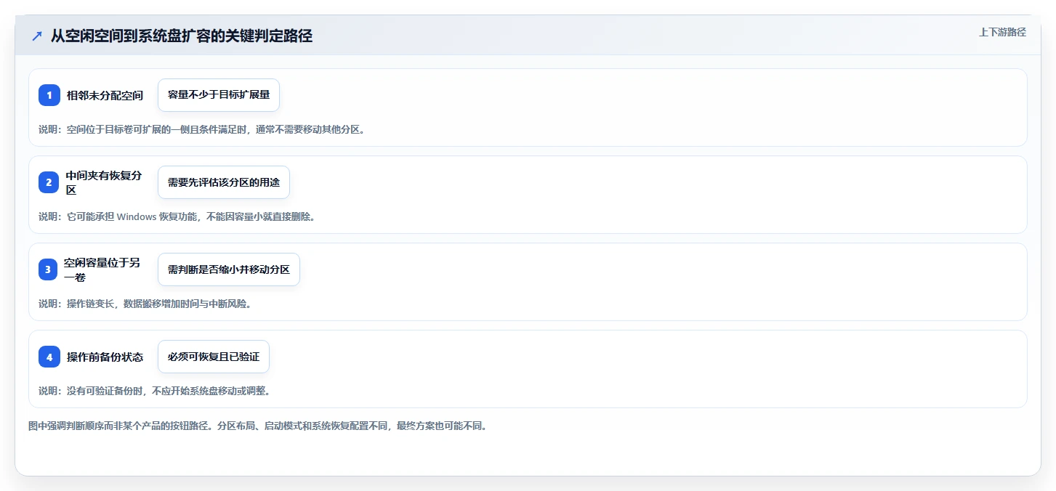This screenshot has width=1056, height=491.
Task: Click the 需要先评估该分区的用途 chip
Action: (x=224, y=182)
